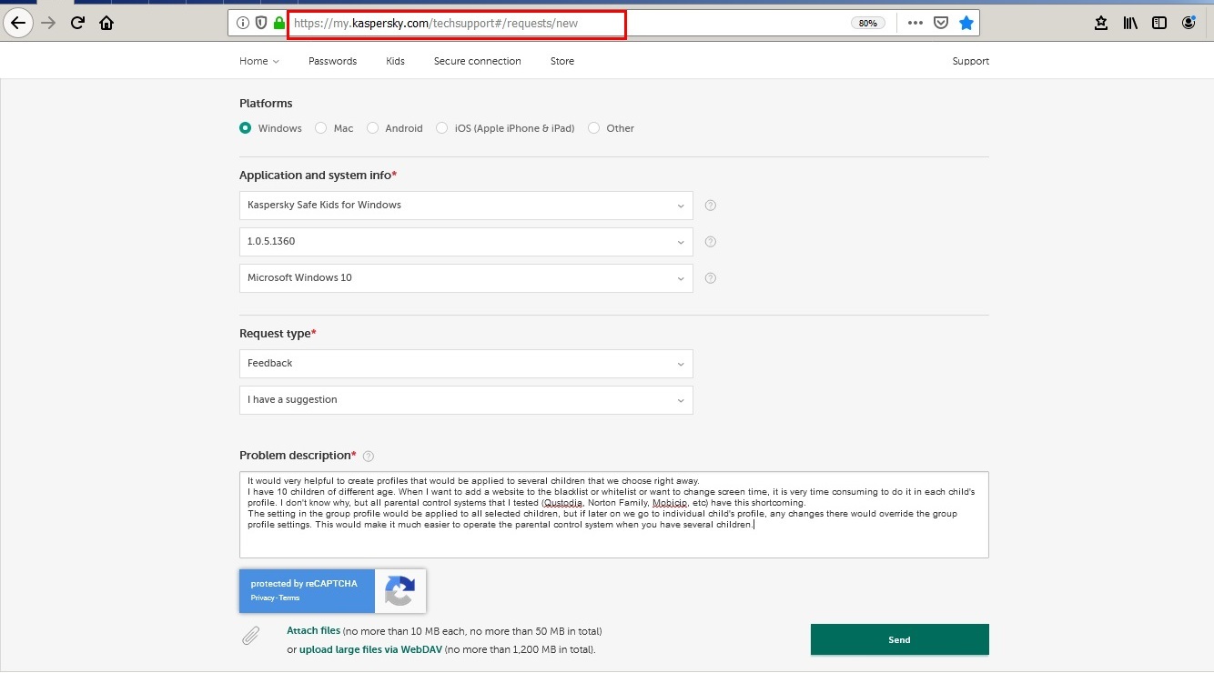Open the Feedback request type dropdown
1214x673 pixels.
466,364
